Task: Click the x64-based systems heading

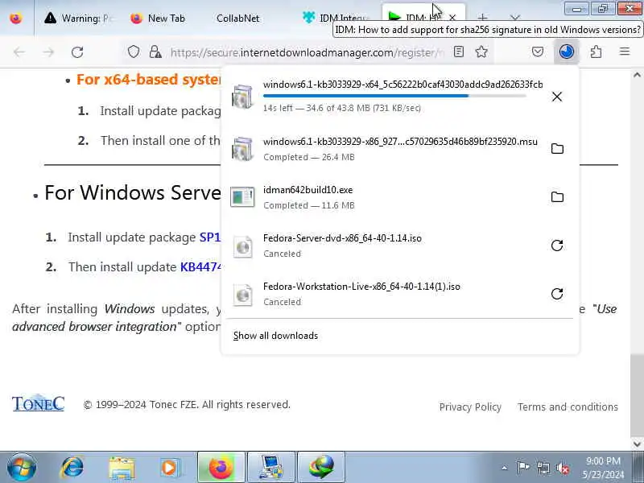Action: click(x=149, y=79)
